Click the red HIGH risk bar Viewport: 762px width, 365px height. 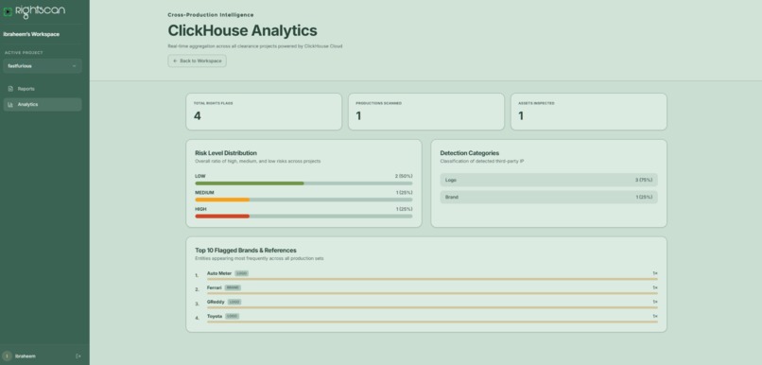click(222, 217)
